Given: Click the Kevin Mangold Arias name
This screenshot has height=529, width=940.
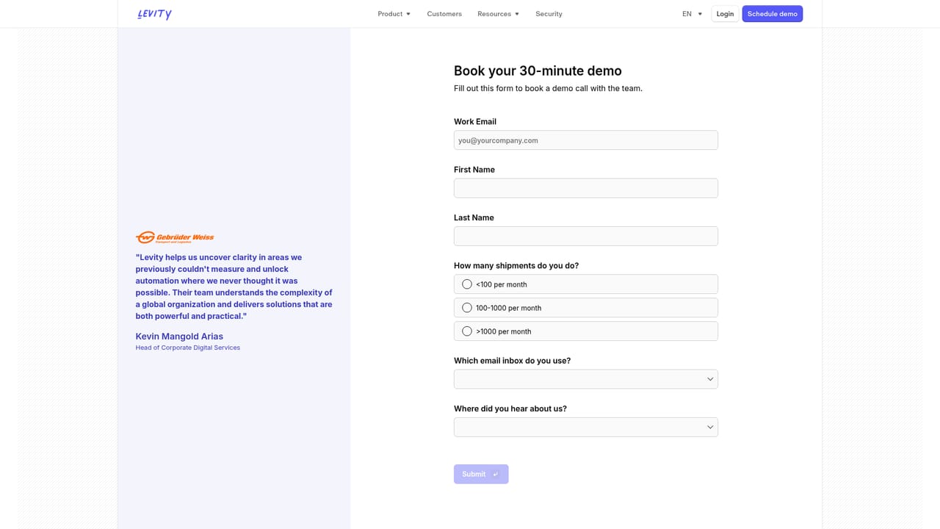Looking at the screenshot, I should coord(179,337).
